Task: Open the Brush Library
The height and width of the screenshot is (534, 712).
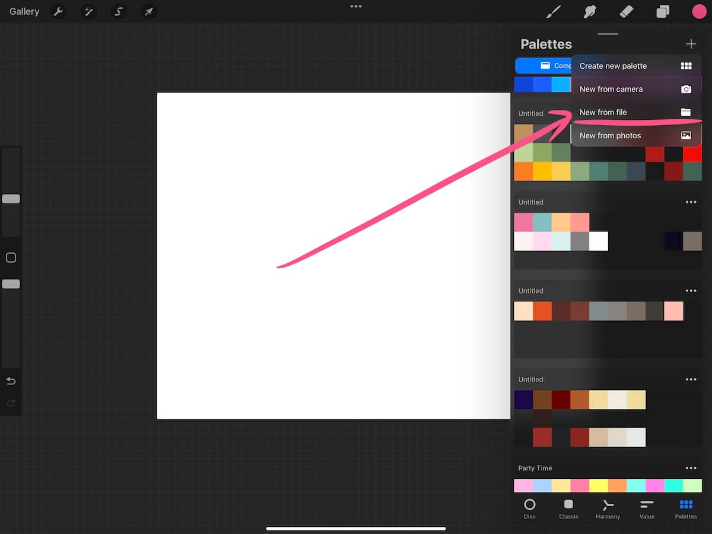Action: point(553,11)
